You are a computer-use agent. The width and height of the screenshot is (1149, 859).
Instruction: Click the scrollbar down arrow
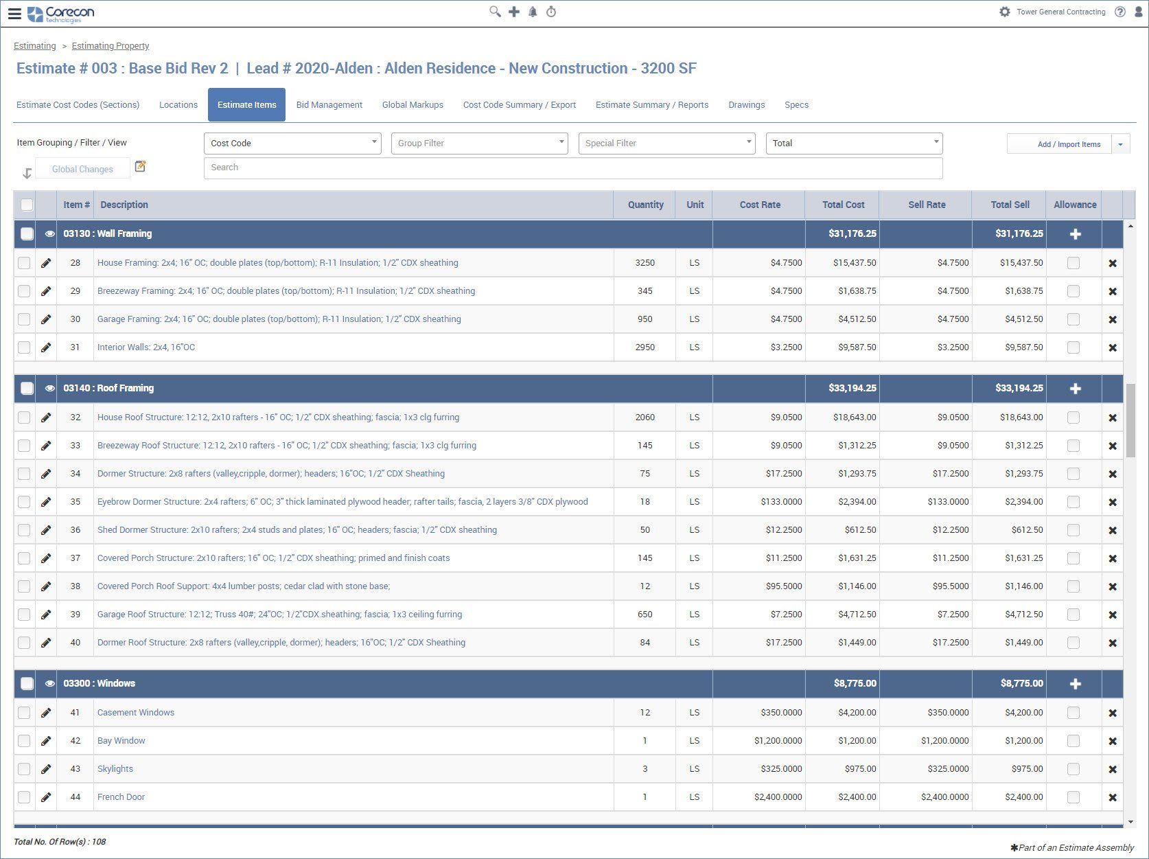coord(1130,821)
